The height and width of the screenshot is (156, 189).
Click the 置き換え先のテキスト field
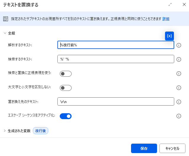point(115,102)
